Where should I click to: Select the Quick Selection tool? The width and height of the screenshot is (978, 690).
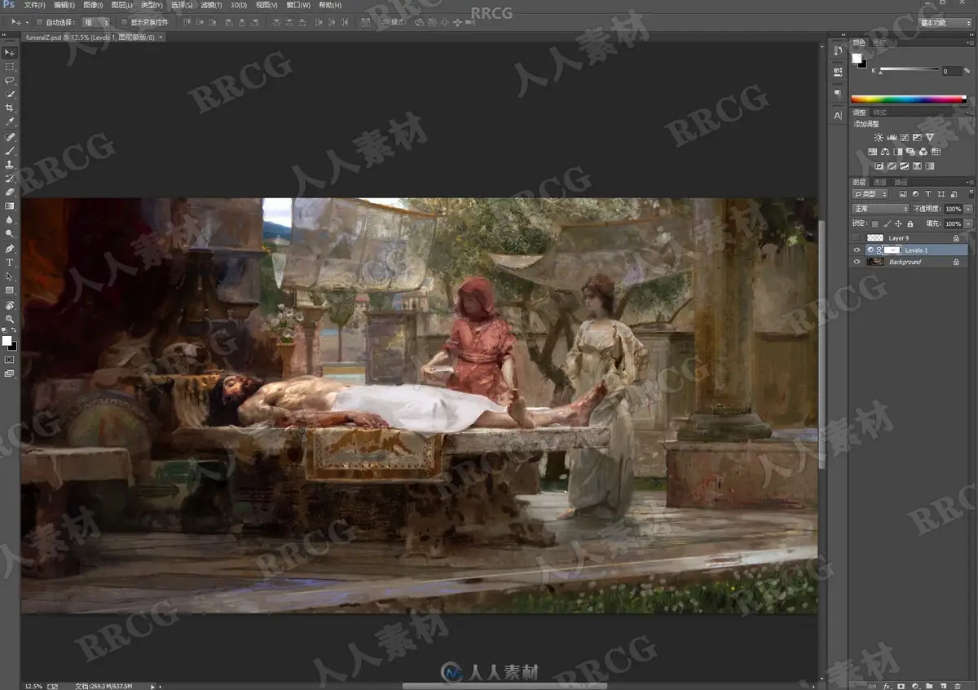pyautogui.click(x=10, y=94)
